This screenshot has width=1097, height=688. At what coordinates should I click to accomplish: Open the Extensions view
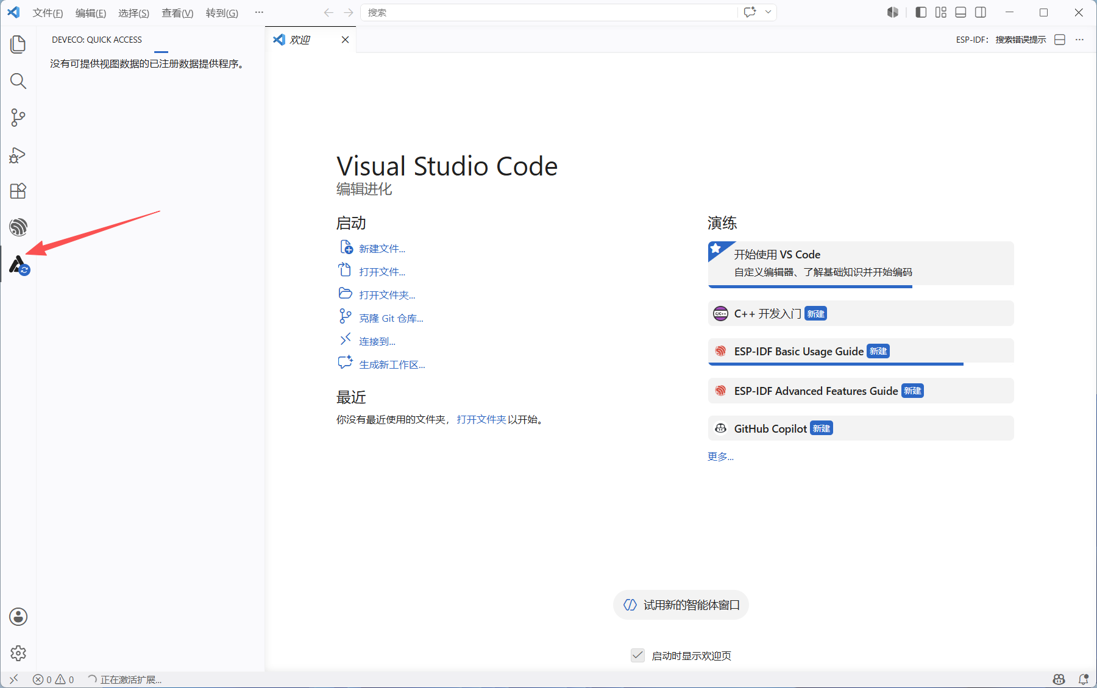pos(18,191)
